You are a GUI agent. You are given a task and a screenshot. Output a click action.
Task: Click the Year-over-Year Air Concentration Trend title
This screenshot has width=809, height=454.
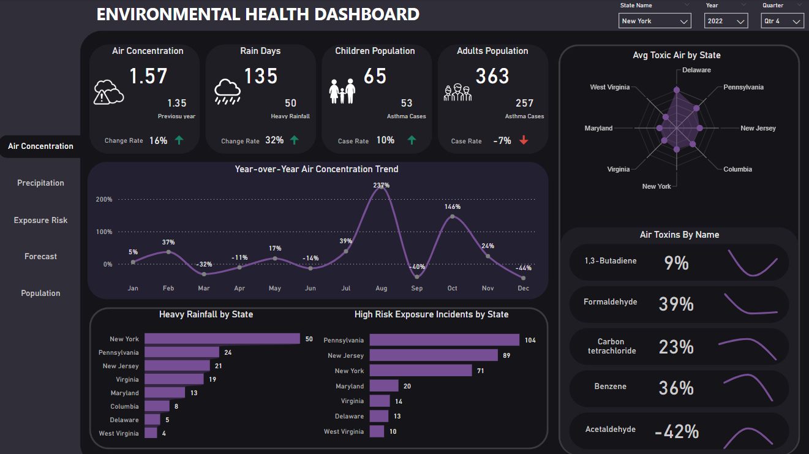[317, 169]
